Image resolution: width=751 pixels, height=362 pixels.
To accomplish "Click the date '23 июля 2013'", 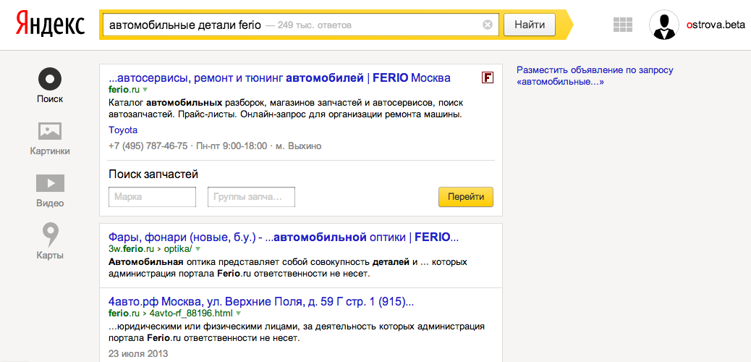I will click(x=138, y=354).
